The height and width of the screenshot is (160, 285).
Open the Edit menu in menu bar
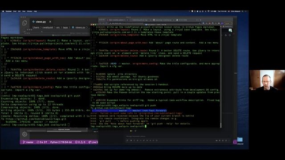pos(19,11)
